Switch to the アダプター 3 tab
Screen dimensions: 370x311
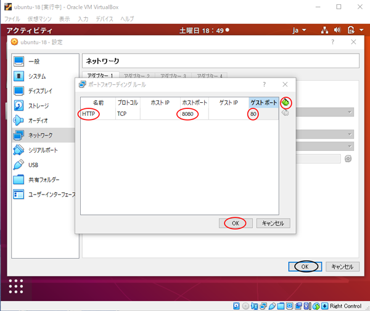[x=173, y=75]
